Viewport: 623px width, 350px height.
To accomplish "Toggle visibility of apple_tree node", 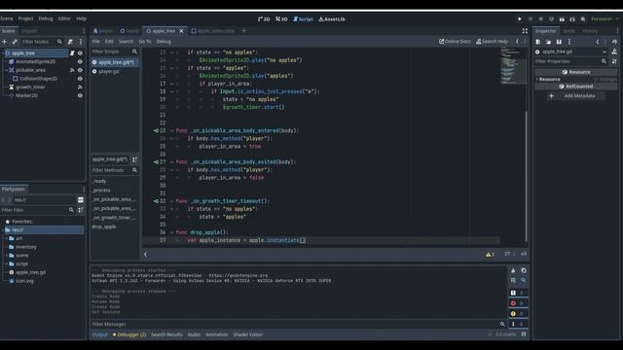I will click(x=80, y=53).
